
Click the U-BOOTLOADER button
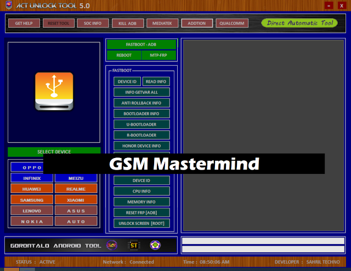click(141, 125)
